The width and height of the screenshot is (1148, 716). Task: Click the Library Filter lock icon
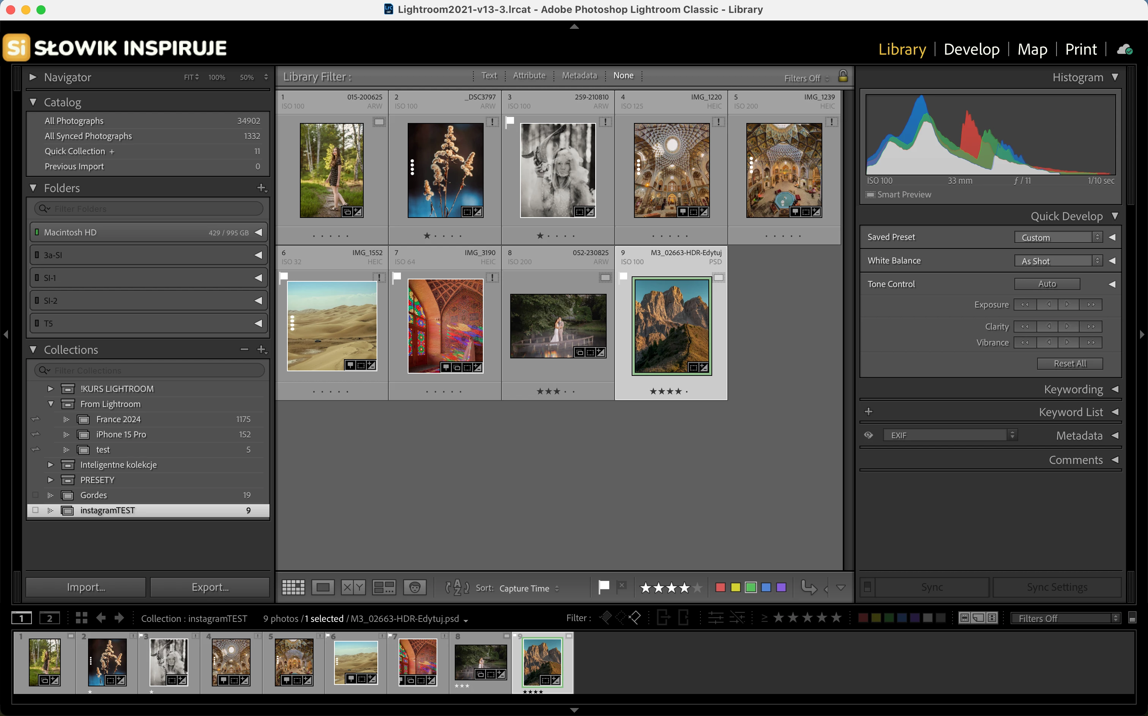[x=843, y=76]
